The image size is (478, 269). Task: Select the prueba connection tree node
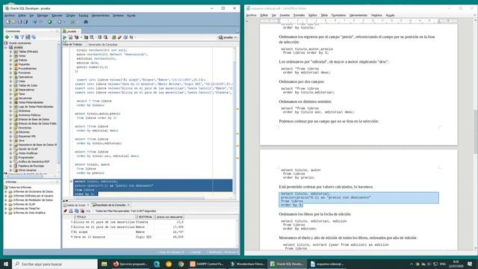click(x=18, y=47)
